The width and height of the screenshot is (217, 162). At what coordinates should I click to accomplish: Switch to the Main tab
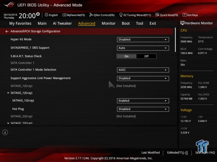coord(42,23)
